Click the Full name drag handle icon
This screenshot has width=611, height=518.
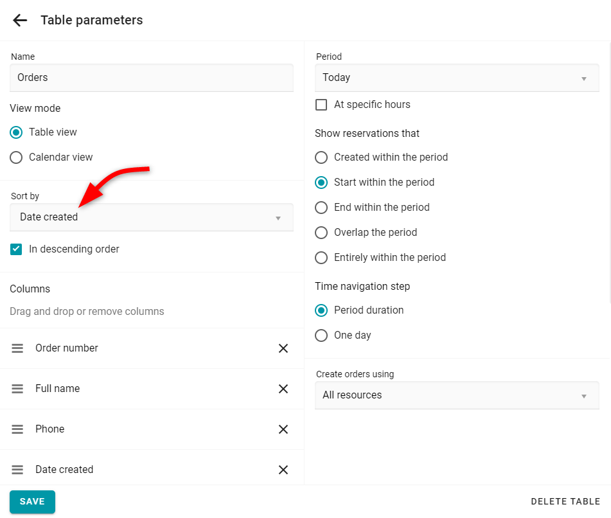click(x=17, y=389)
